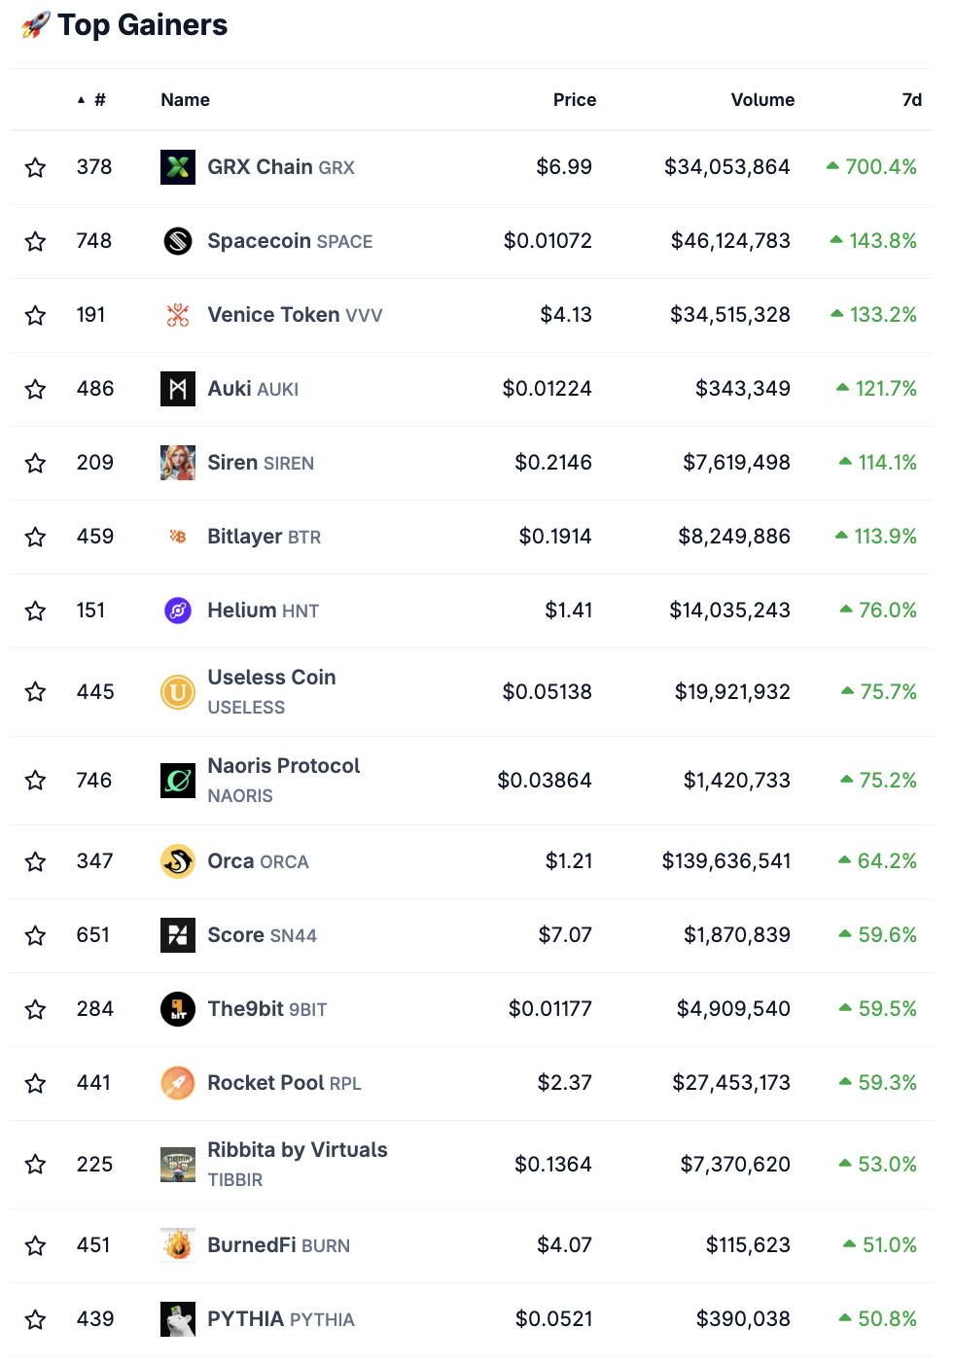The height and width of the screenshot is (1363, 955).
Task: Click the Useless Coin logo icon
Action: 177,691
